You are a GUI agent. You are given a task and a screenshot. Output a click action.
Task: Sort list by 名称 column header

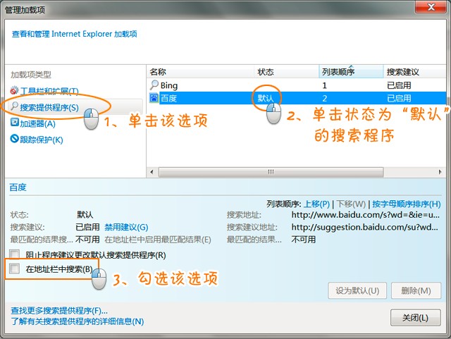pyautogui.click(x=200, y=72)
